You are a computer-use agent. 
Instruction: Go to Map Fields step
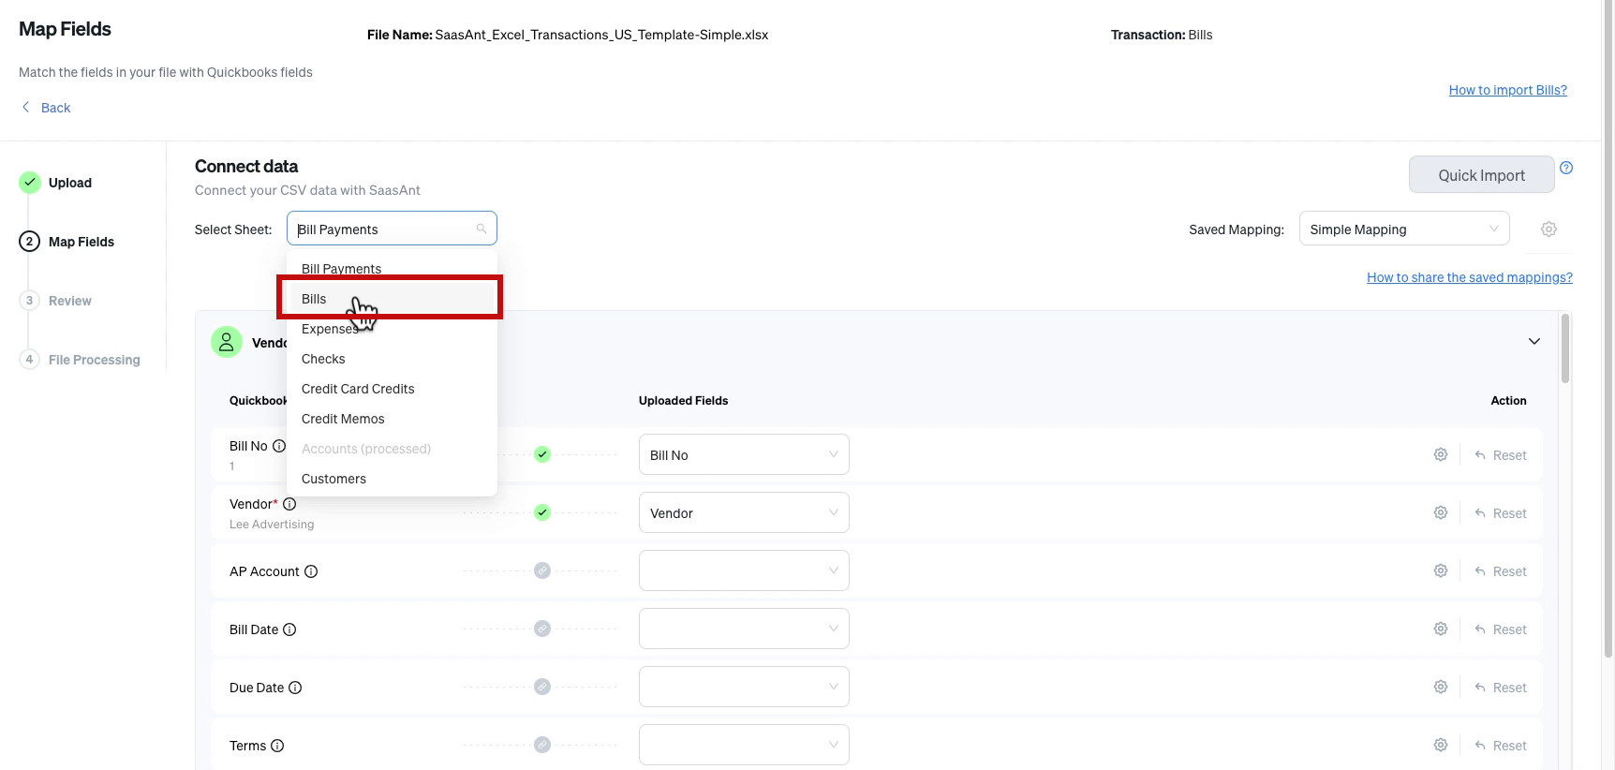(x=81, y=242)
